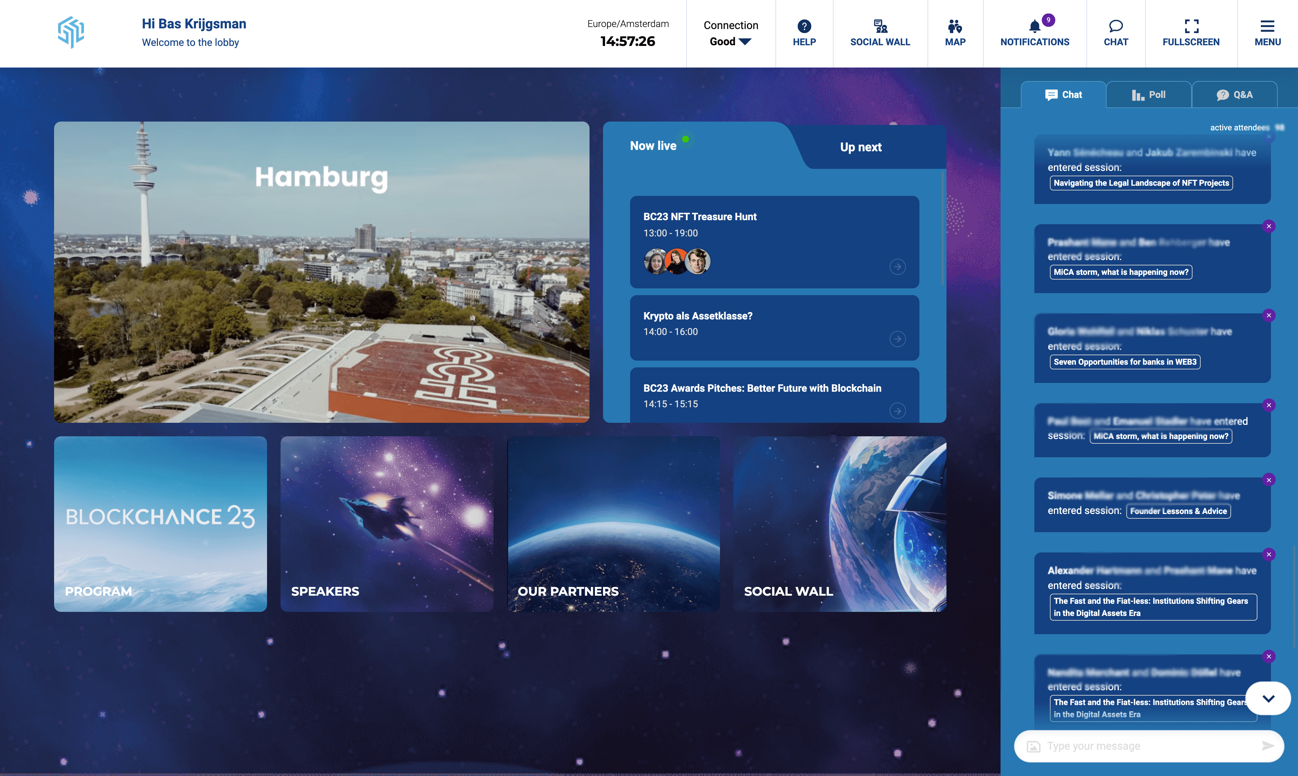Open the Our Partners tile
Image resolution: width=1298 pixels, height=776 pixels.
point(614,524)
